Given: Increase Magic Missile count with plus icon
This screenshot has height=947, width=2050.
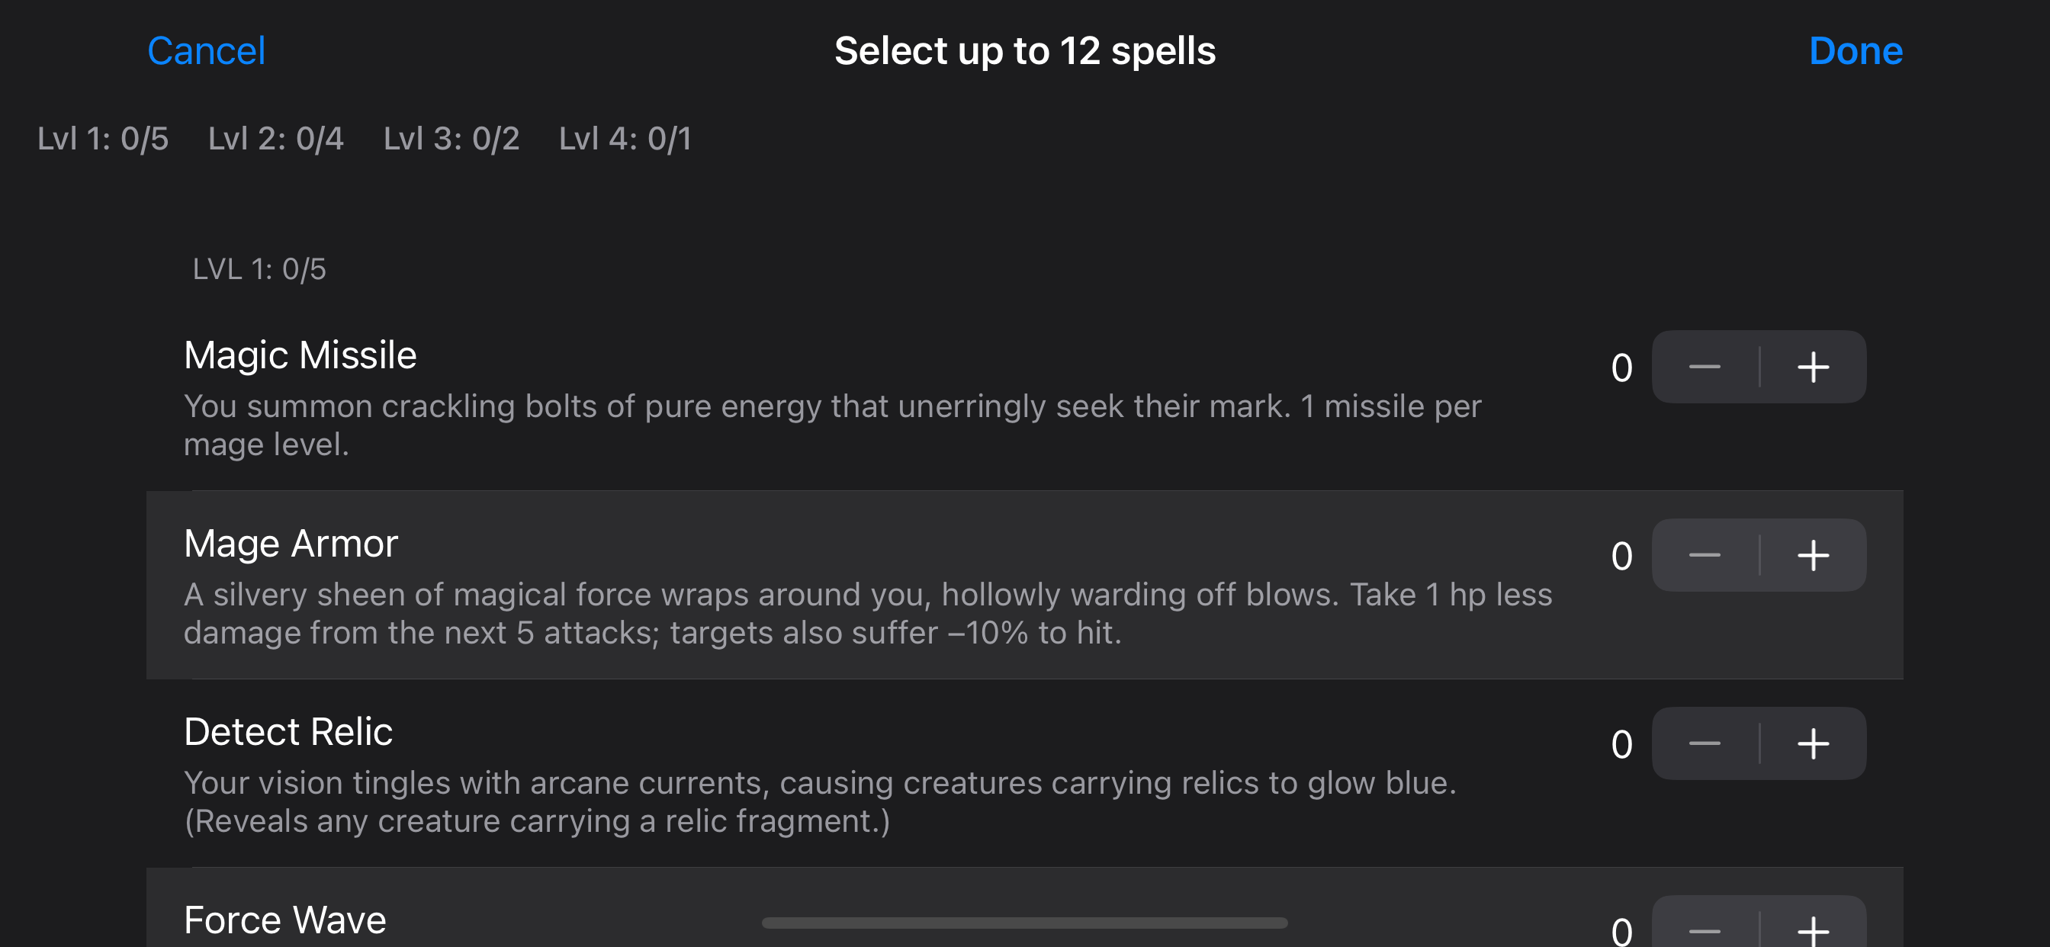Looking at the screenshot, I should click(1812, 367).
